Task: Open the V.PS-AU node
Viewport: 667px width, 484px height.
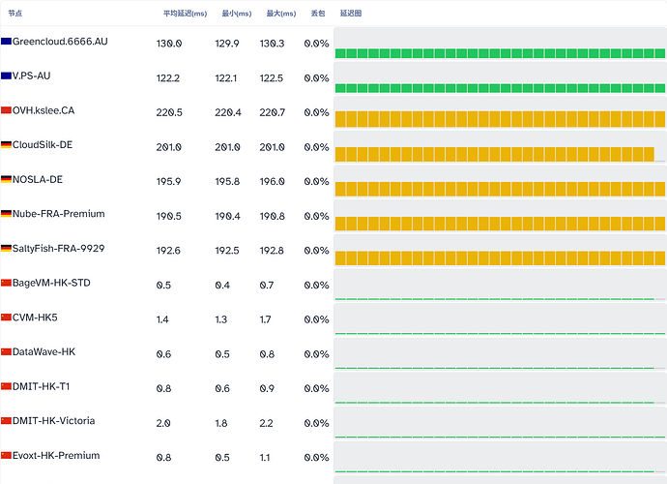Action: tap(32, 76)
